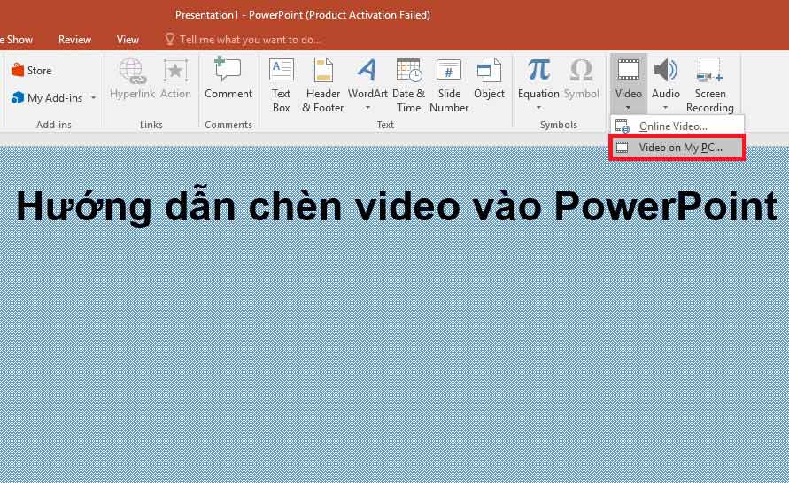789x483 pixels.
Task: Open the Slide Show tab
Action: point(16,40)
